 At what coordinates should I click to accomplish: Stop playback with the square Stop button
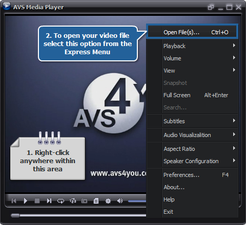point(37,201)
